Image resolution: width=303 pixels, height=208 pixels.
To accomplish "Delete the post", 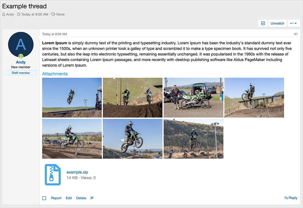I will 81,198.
